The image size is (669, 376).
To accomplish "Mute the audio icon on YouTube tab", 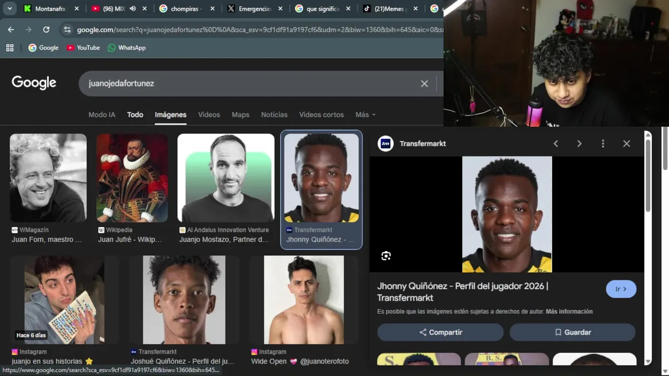I will (133, 8).
